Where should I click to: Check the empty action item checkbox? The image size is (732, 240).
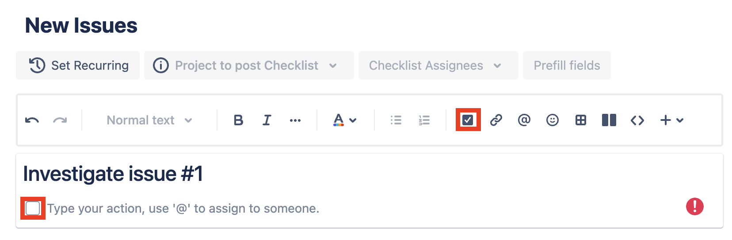33,208
